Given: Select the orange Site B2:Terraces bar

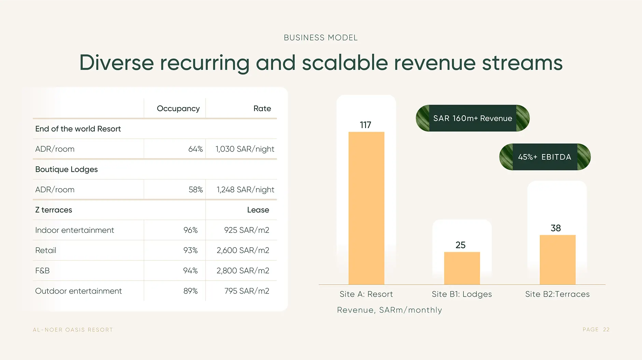Looking at the screenshot, I should click(x=557, y=259).
